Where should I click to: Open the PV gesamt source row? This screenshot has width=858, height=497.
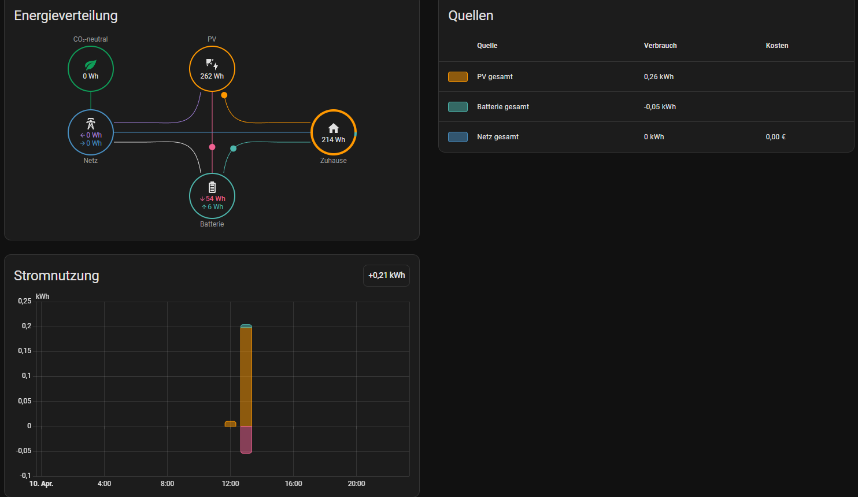tap(495, 77)
